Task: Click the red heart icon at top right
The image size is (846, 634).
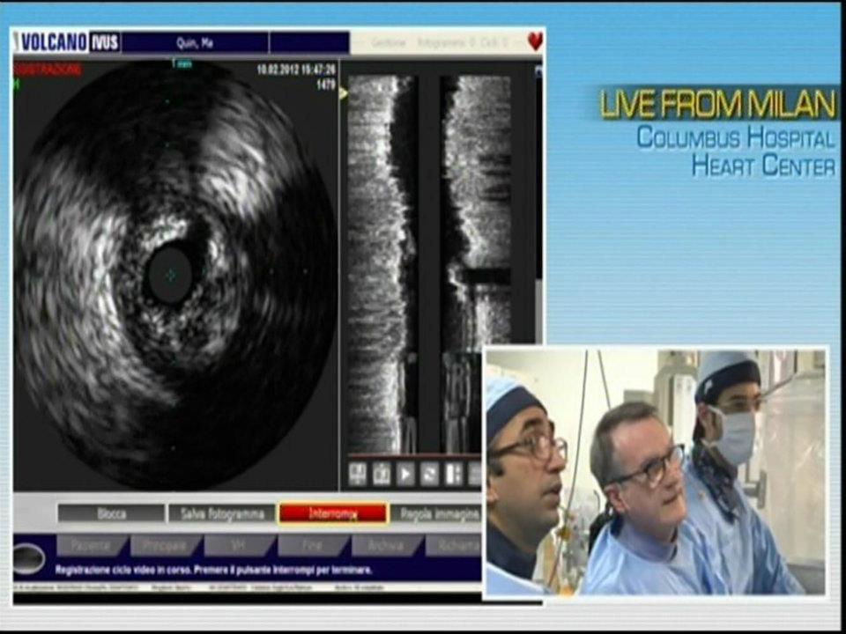Action: coord(534,41)
